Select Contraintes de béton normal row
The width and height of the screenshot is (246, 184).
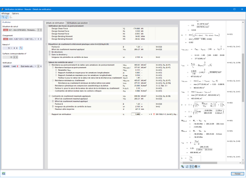(113, 91)
